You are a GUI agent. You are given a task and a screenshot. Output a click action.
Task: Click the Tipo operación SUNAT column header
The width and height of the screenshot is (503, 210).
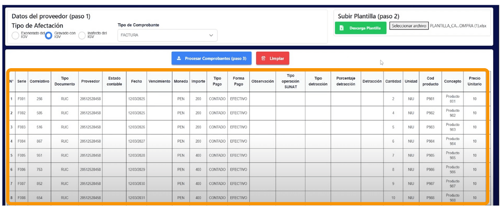(290, 81)
